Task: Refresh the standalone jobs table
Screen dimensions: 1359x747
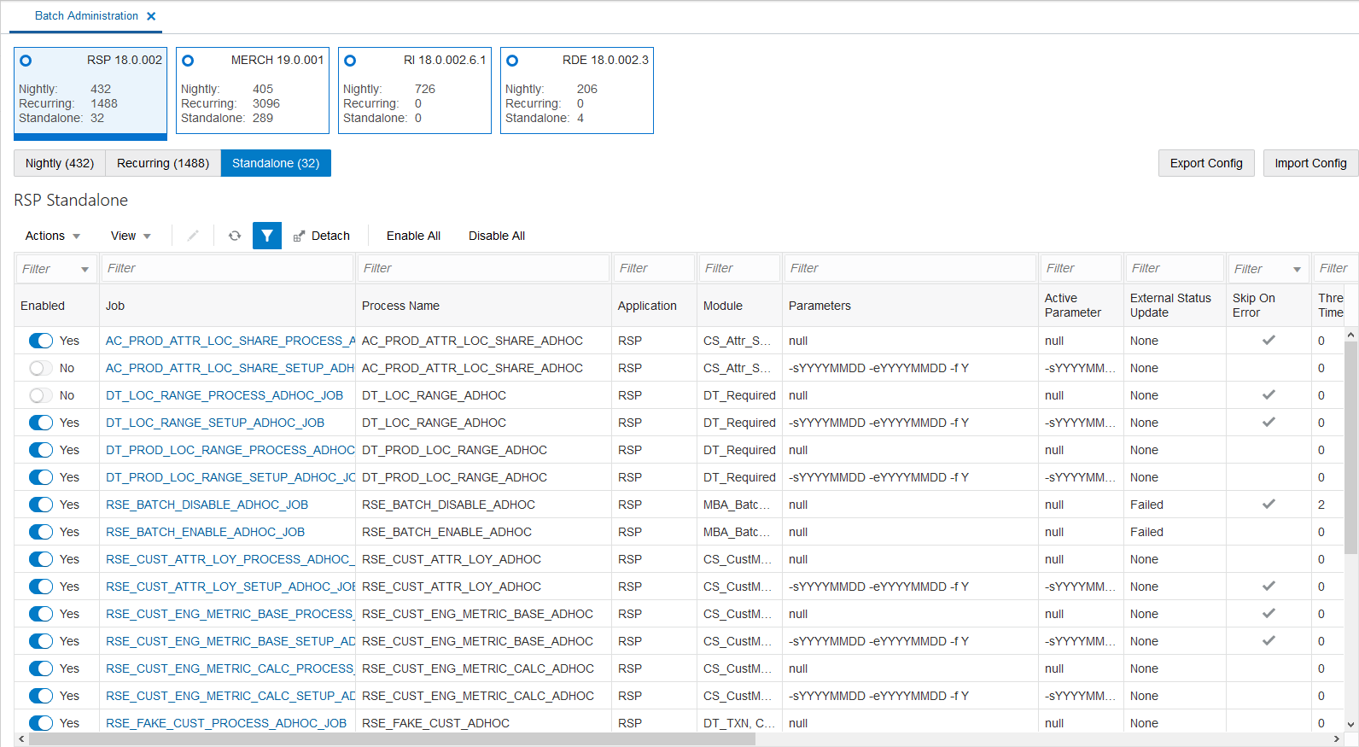Action: click(x=235, y=236)
